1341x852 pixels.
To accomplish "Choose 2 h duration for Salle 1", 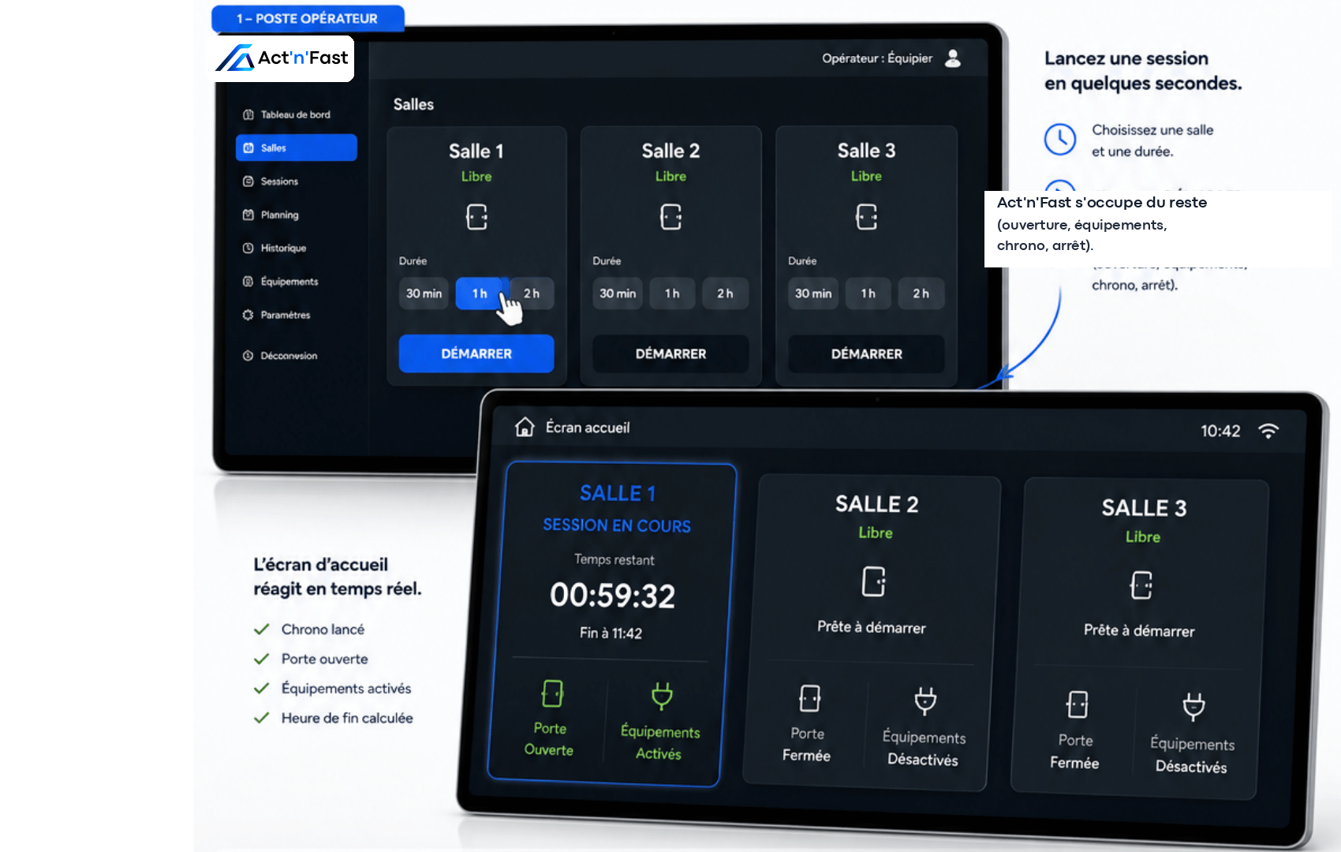I will [532, 293].
